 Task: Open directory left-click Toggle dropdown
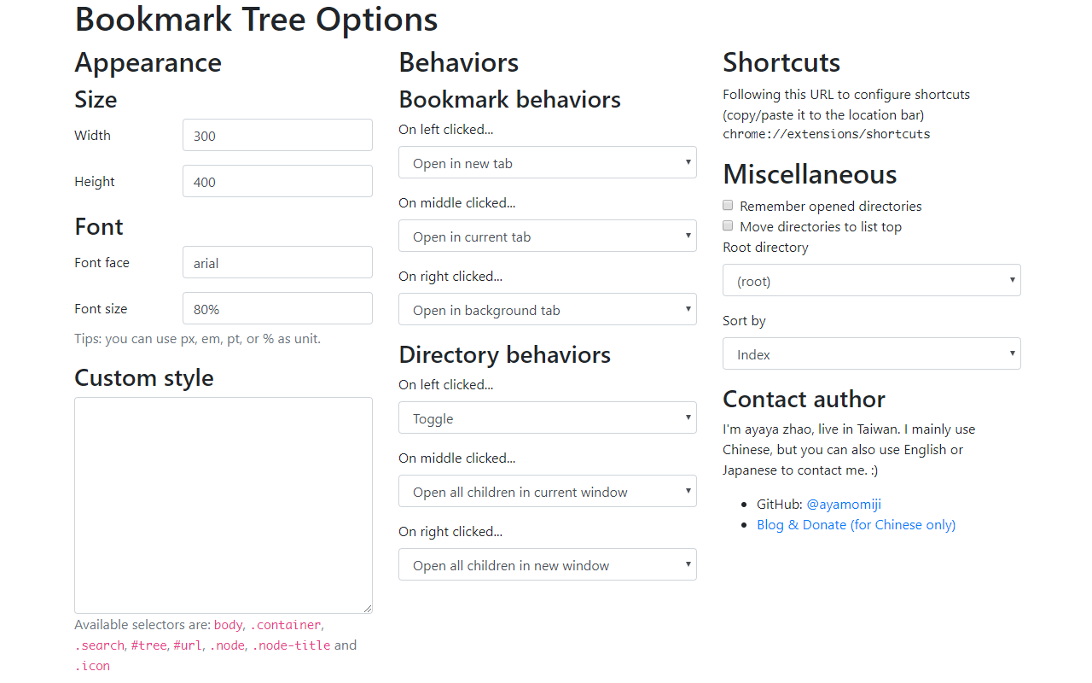[x=547, y=418]
